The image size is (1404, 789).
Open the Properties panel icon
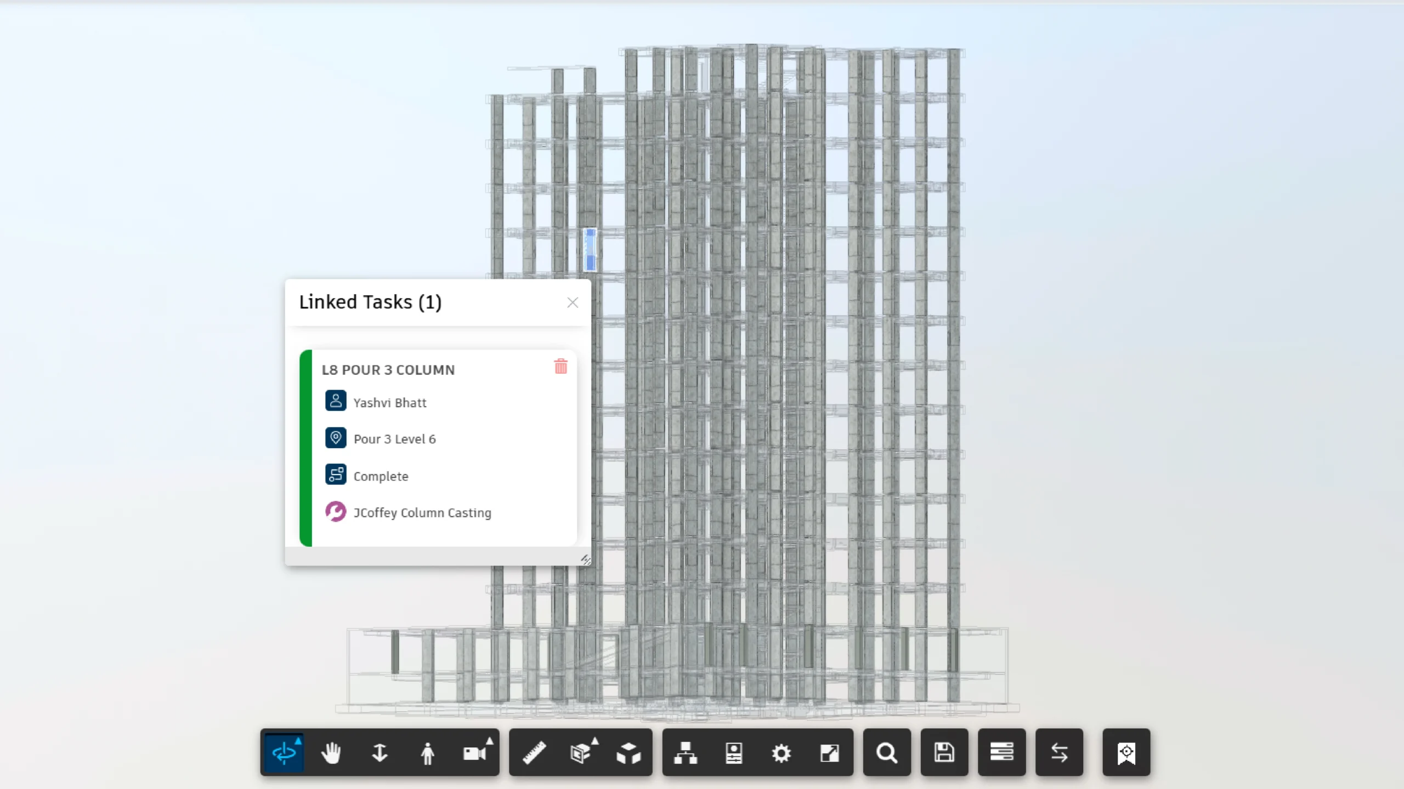point(733,753)
